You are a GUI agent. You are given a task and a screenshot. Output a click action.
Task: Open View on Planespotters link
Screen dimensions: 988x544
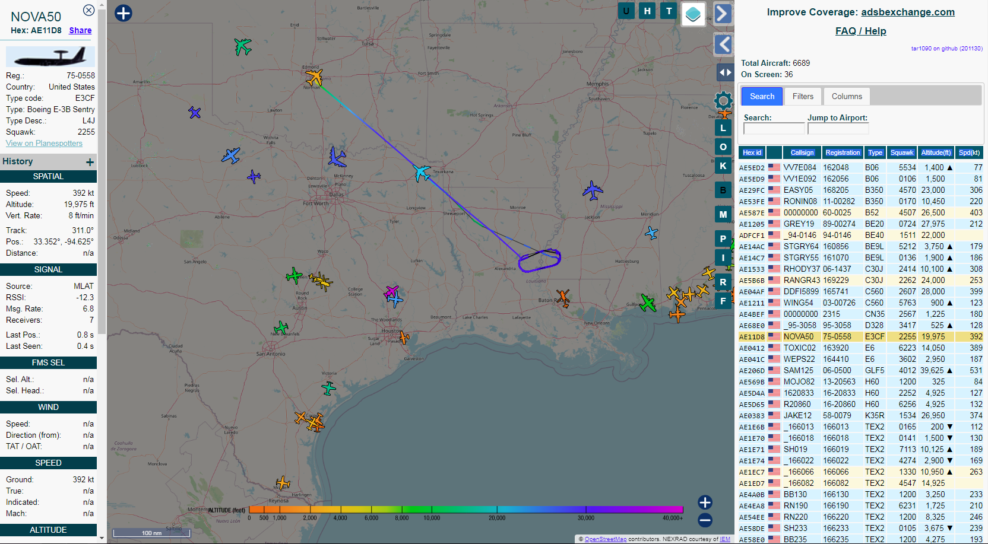coord(44,143)
